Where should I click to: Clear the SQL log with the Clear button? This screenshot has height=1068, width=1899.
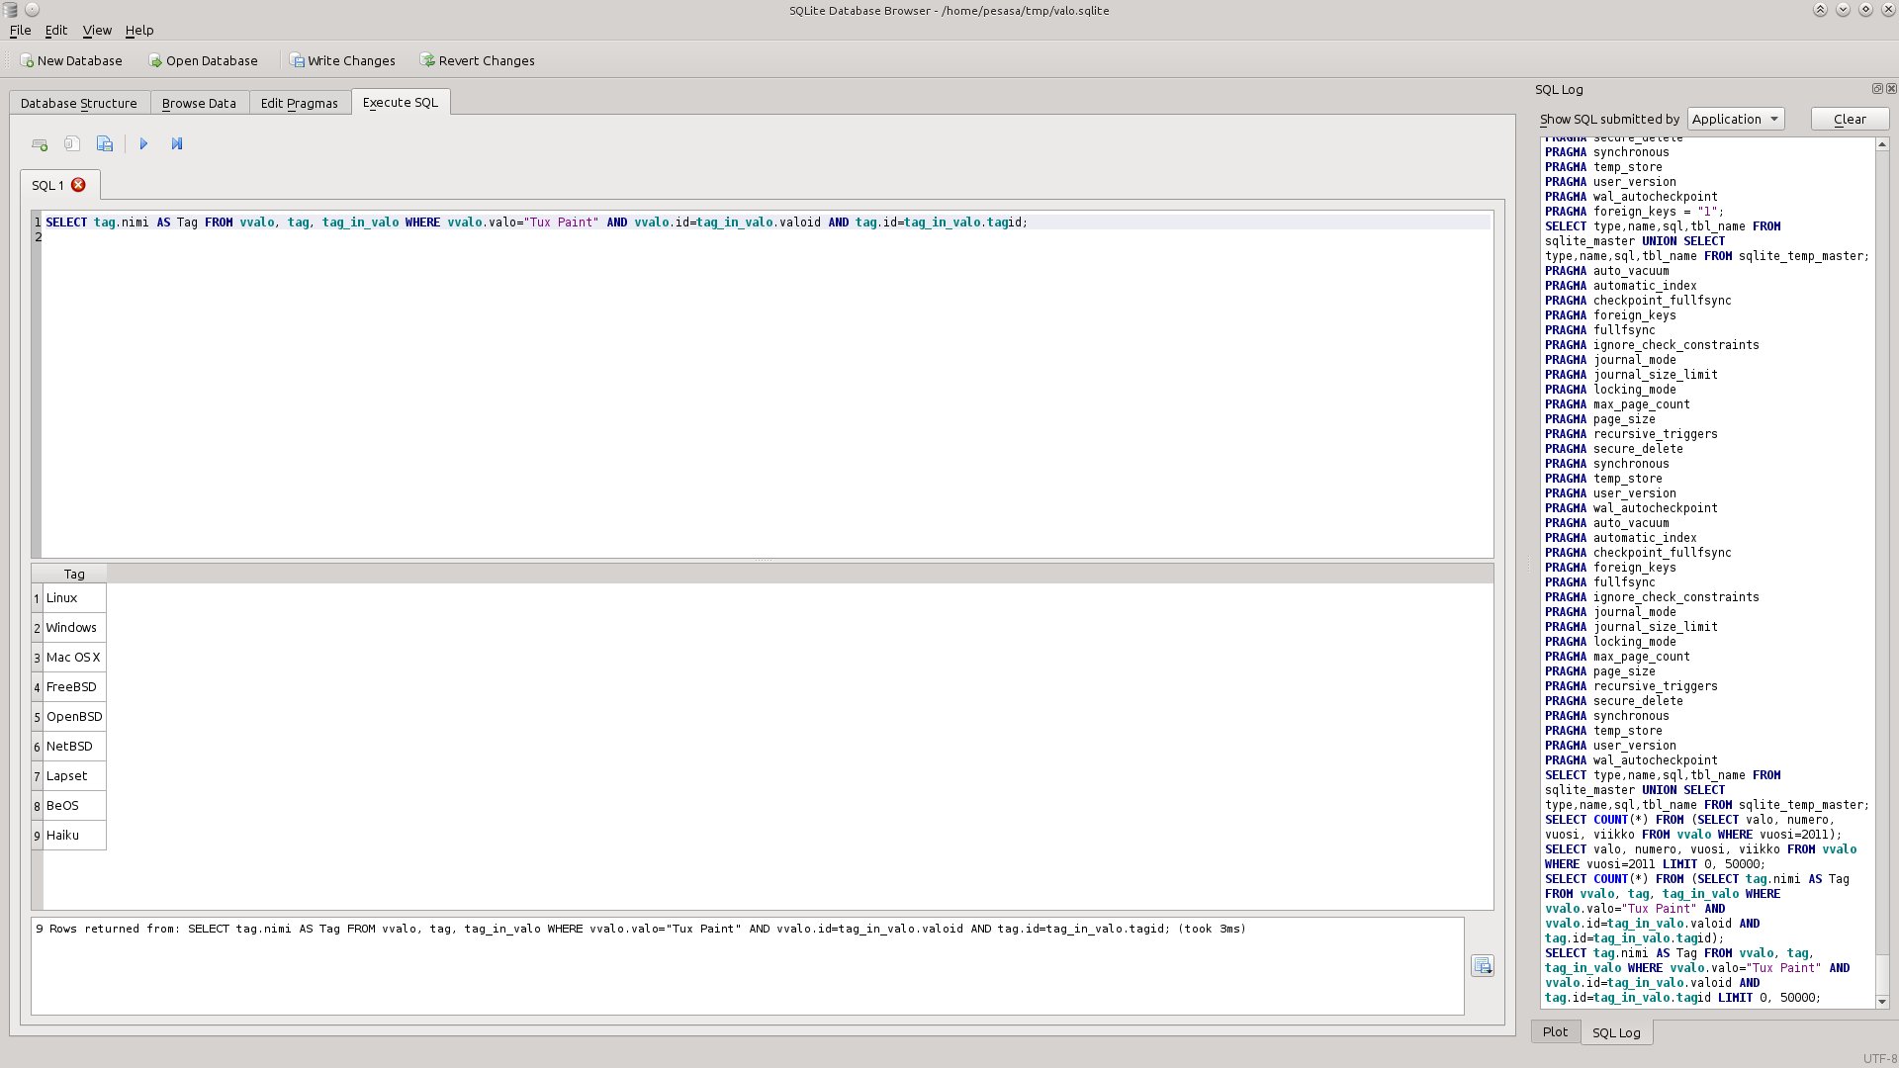click(1850, 119)
